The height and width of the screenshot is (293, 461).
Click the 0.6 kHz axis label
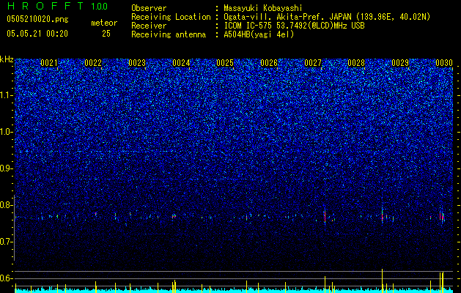click(6, 278)
